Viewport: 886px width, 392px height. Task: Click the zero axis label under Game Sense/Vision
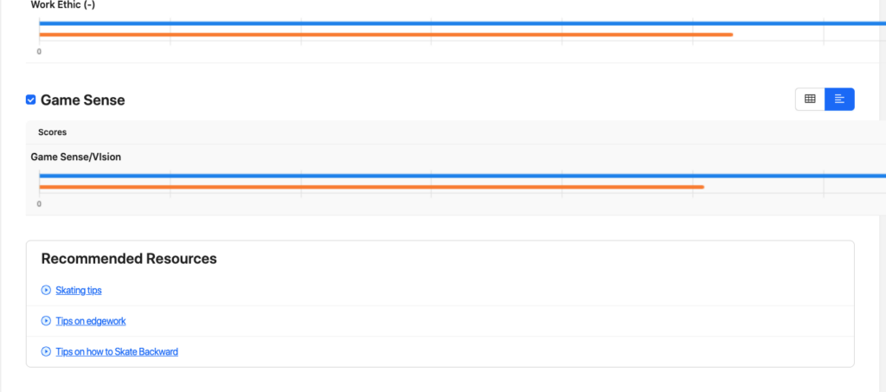pos(39,204)
